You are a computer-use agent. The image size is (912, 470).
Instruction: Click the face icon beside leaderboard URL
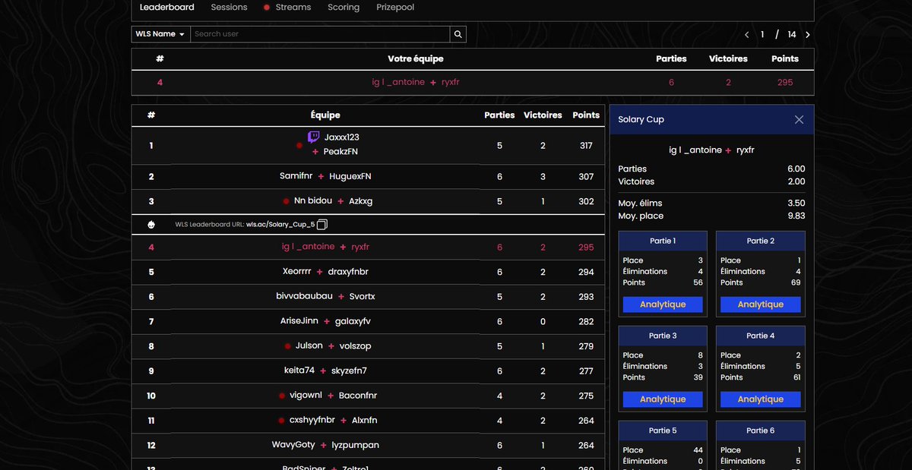[151, 225]
